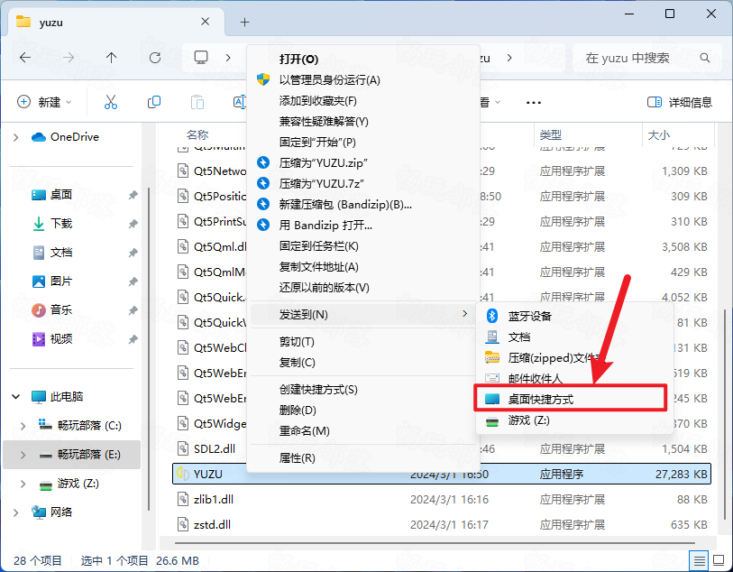The height and width of the screenshot is (572, 733).
Task: Open 桌面 Desktop in sidebar
Action: (x=60, y=195)
